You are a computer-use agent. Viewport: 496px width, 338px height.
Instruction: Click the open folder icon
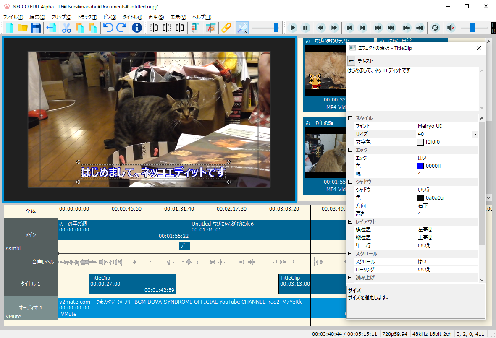click(22, 28)
